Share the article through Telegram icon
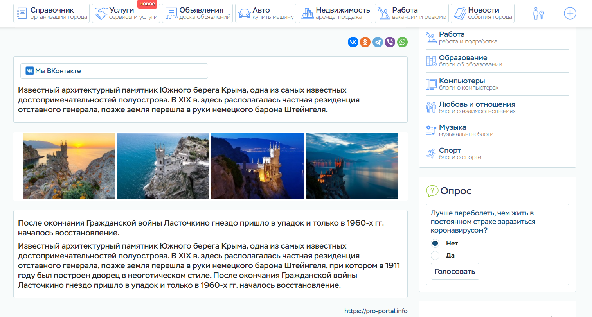 pos(378,42)
